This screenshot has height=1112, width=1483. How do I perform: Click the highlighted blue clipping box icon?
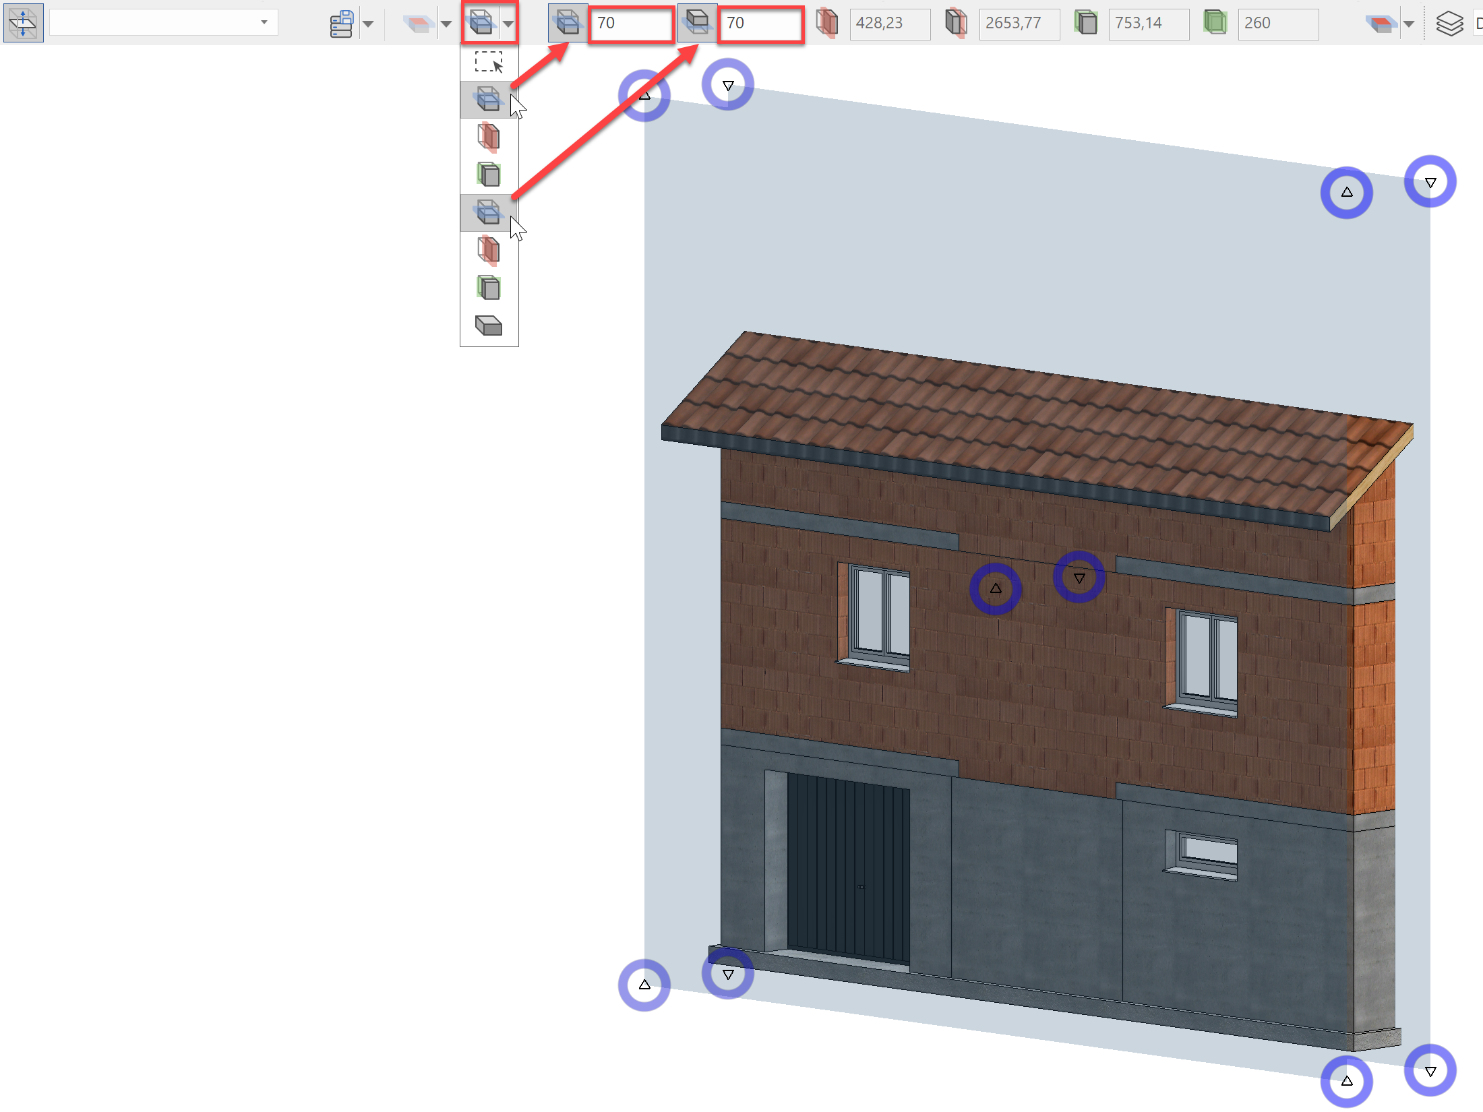[481, 23]
